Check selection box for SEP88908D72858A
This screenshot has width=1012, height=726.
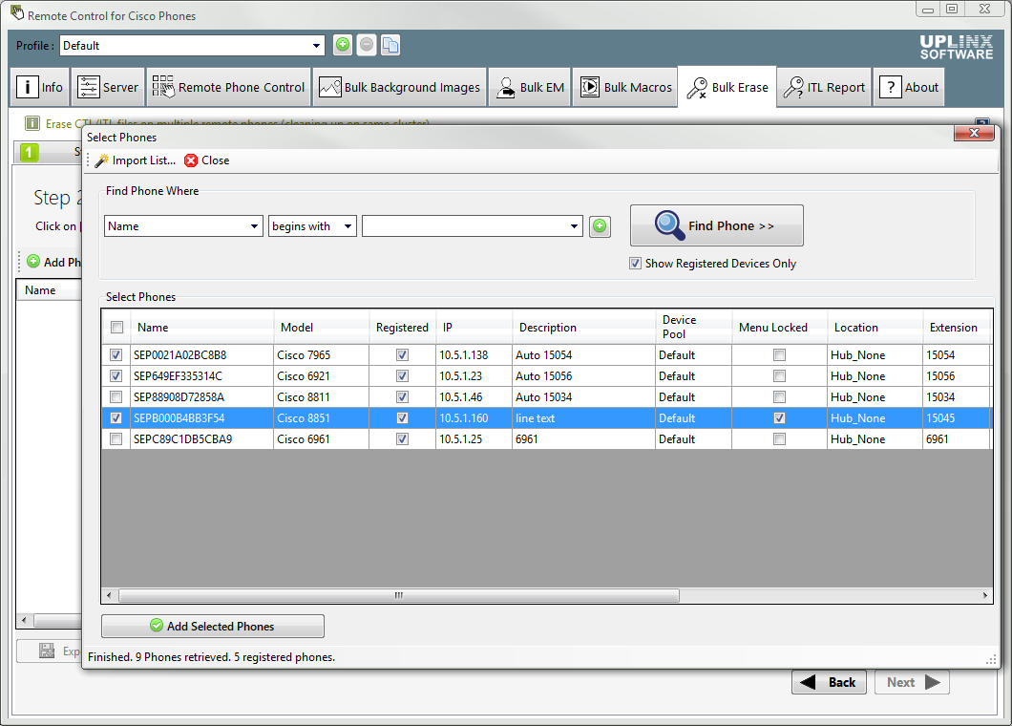point(116,397)
